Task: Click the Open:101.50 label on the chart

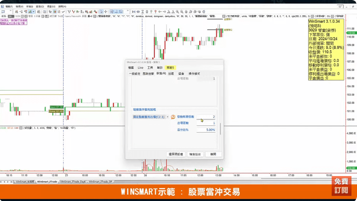Action: point(57,107)
